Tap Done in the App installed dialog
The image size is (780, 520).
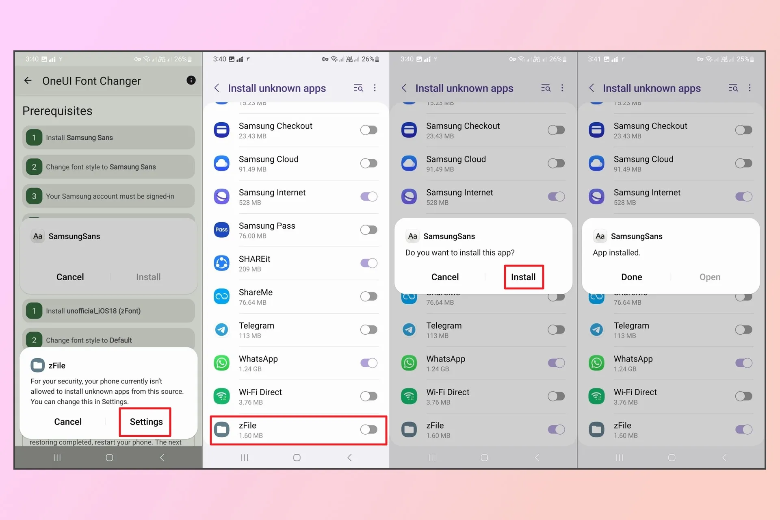pos(632,277)
